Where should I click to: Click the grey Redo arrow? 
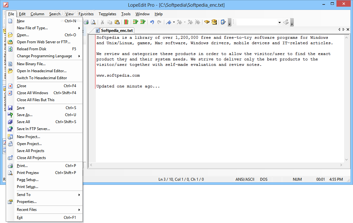click(x=159, y=22)
